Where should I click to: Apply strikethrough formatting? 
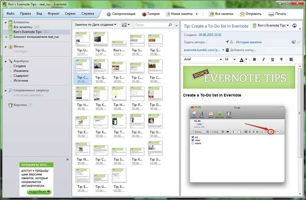[x=281, y=59]
